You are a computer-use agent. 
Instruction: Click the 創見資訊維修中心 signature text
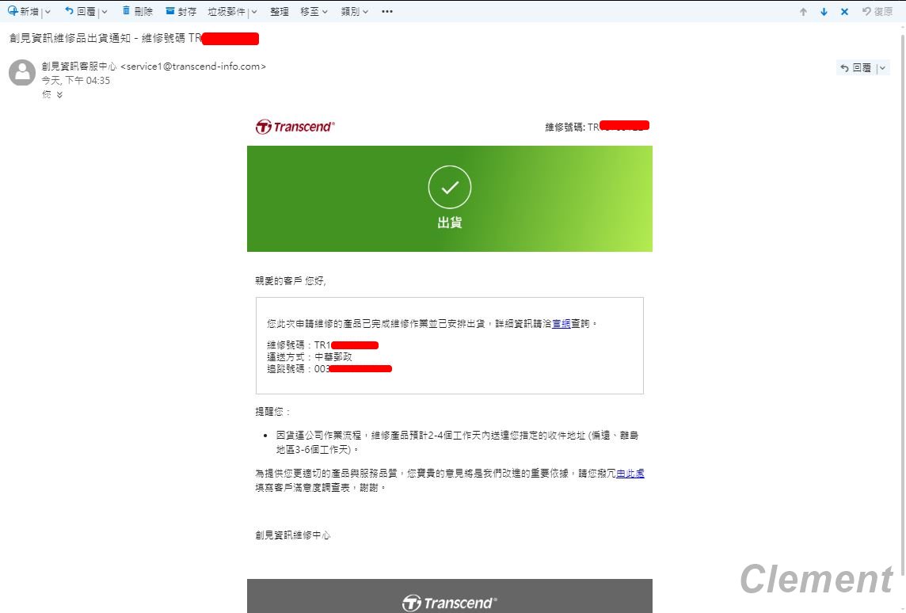point(293,535)
